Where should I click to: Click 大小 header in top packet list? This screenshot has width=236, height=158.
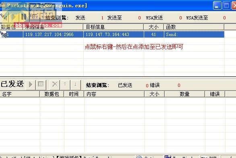pos(154,27)
